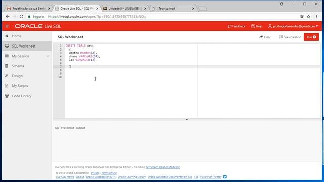This screenshot has height=182, width=324.
Task: Click the Home icon in sidebar
Action: pos(7,36)
